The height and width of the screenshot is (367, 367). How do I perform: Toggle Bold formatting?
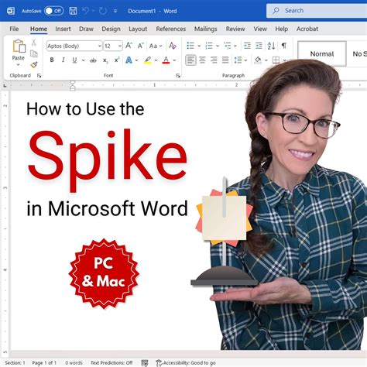pos(52,60)
